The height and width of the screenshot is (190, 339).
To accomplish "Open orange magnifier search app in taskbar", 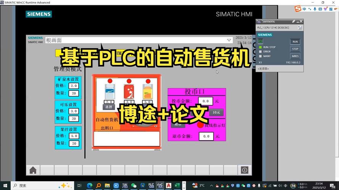I will click(x=98, y=185).
